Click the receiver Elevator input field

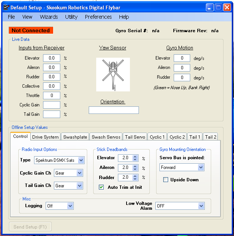52,58
